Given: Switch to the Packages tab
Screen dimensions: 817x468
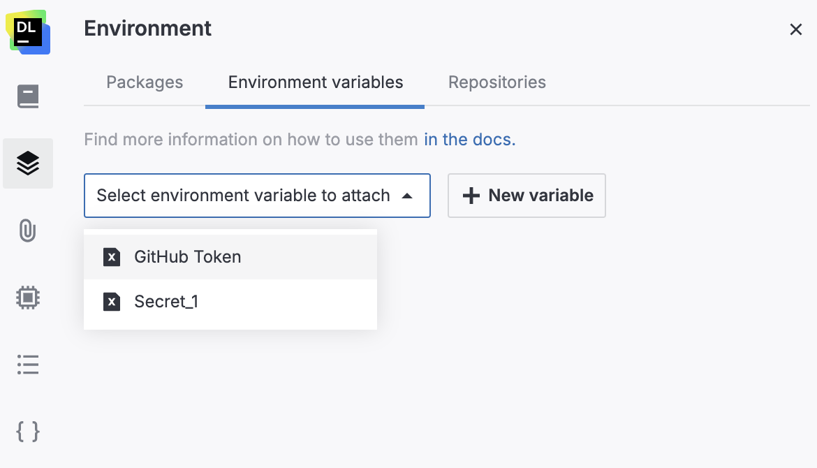Looking at the screenshot, I should (x=145, y=82).
